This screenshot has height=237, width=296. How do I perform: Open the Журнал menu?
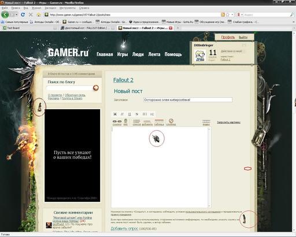pos(36,8)
